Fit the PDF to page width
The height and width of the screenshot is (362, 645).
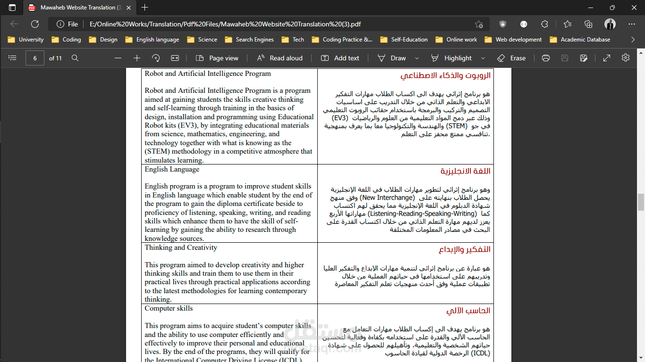coord(175,58)
